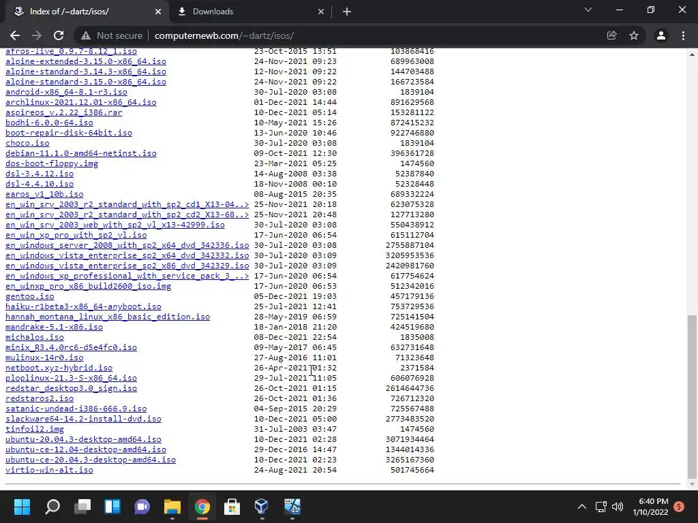
Task: Download android-x86_64-8.1-r3.iso
Action: [x=66, y=92]
